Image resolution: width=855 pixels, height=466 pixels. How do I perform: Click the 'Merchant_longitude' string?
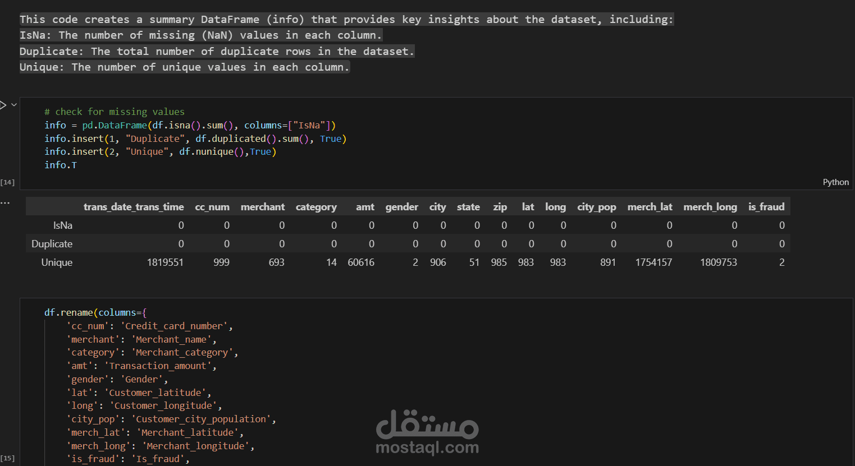tap(196, 446)
